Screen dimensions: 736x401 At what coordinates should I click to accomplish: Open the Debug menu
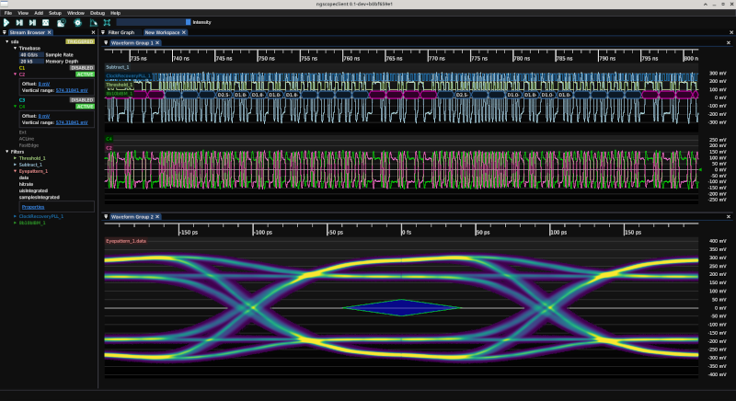coord(98,13)
